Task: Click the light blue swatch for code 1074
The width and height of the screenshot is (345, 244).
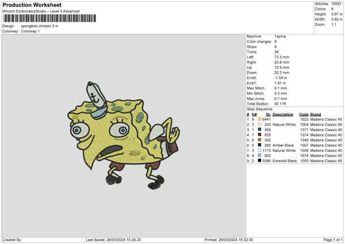Action: coord(259,155)
